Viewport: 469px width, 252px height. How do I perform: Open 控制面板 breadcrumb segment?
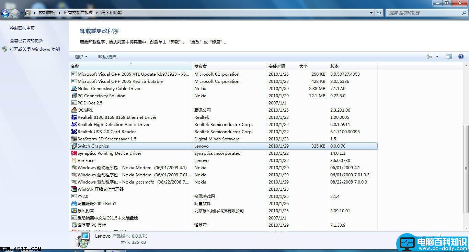click(x=47, y=13)
